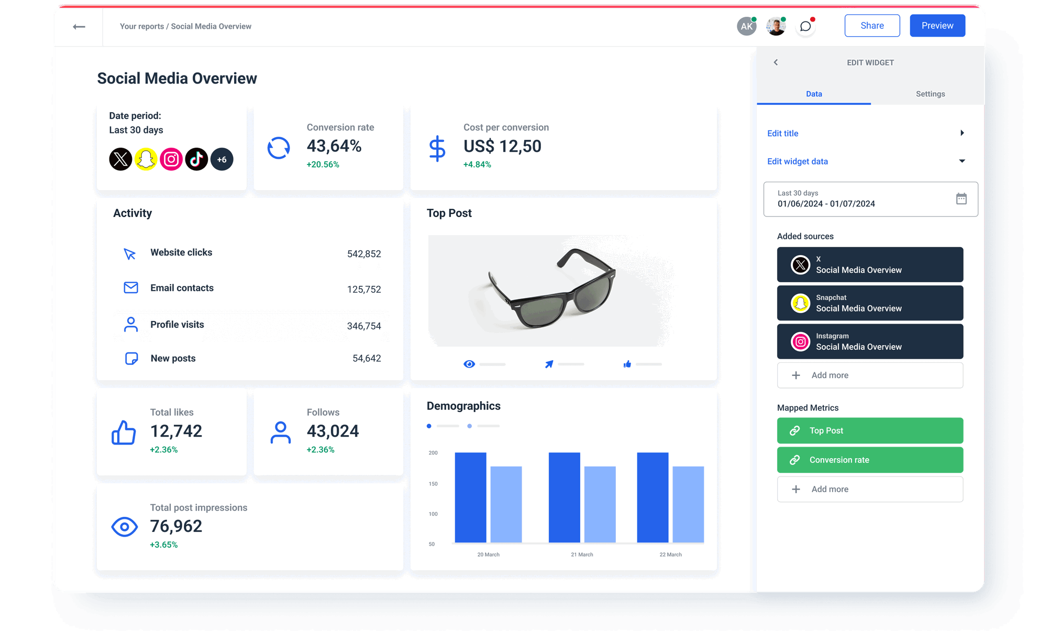Click the thumbs up icon under Top Post

627,364
